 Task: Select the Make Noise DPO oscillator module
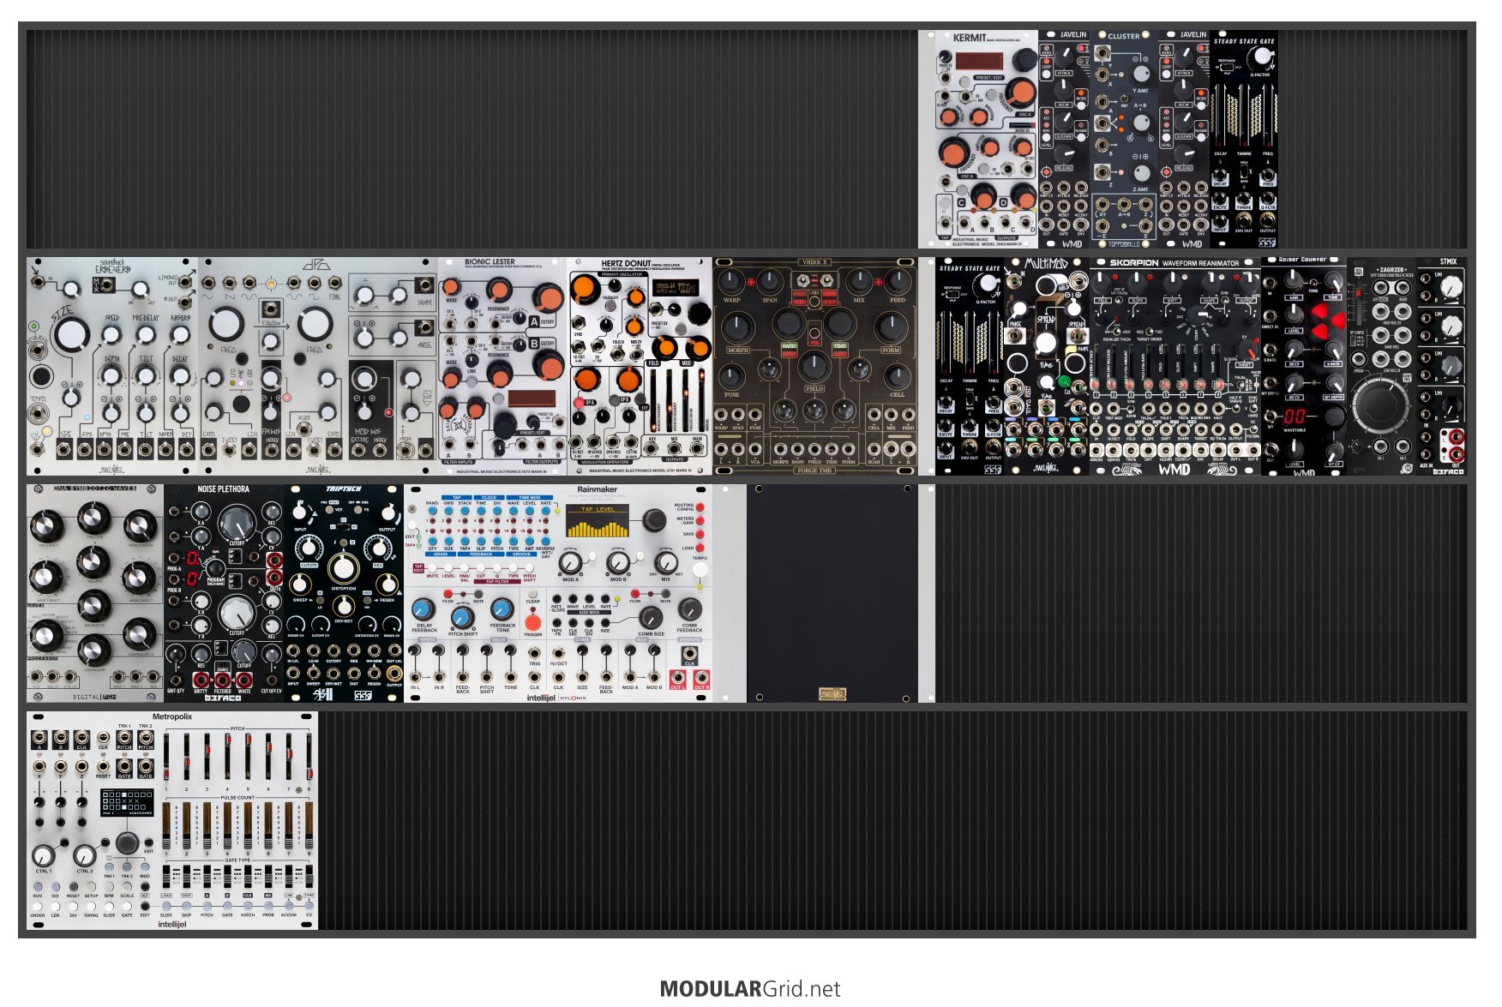point(318,367)
